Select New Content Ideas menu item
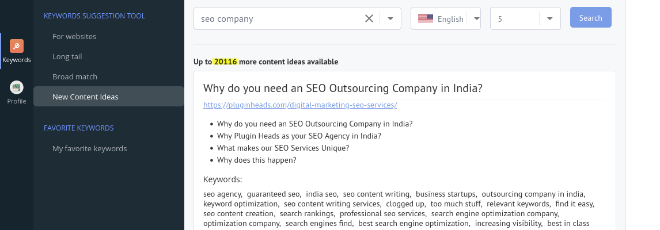Screen dimensions: 660x230 point(85,97)
